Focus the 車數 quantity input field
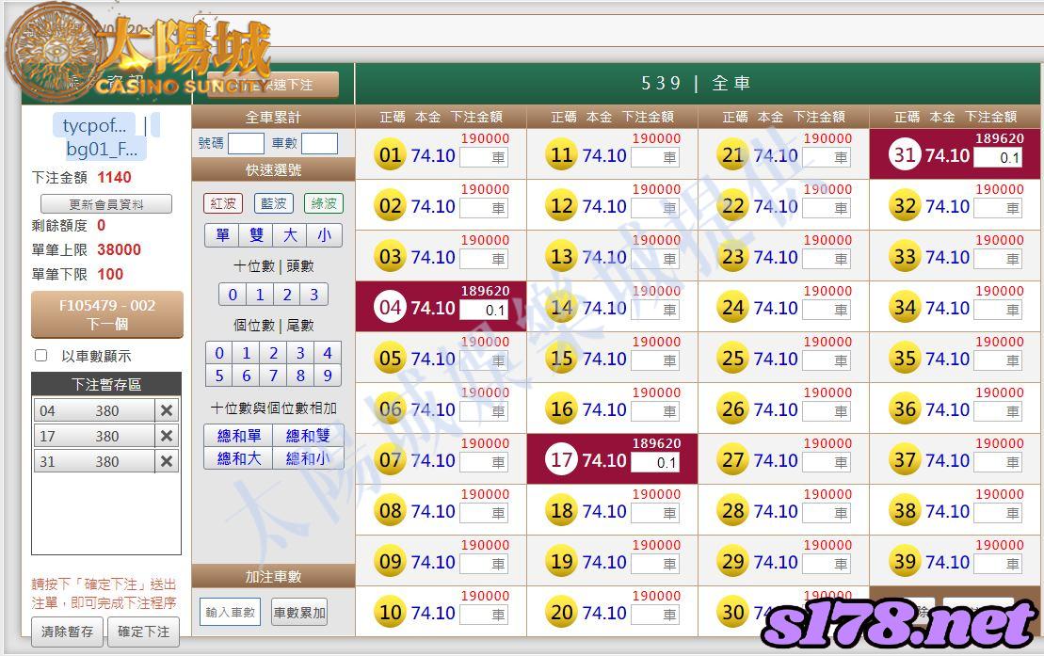This screenshot has height=656, width=1044. pyautogui.click(x=319, y=143)
